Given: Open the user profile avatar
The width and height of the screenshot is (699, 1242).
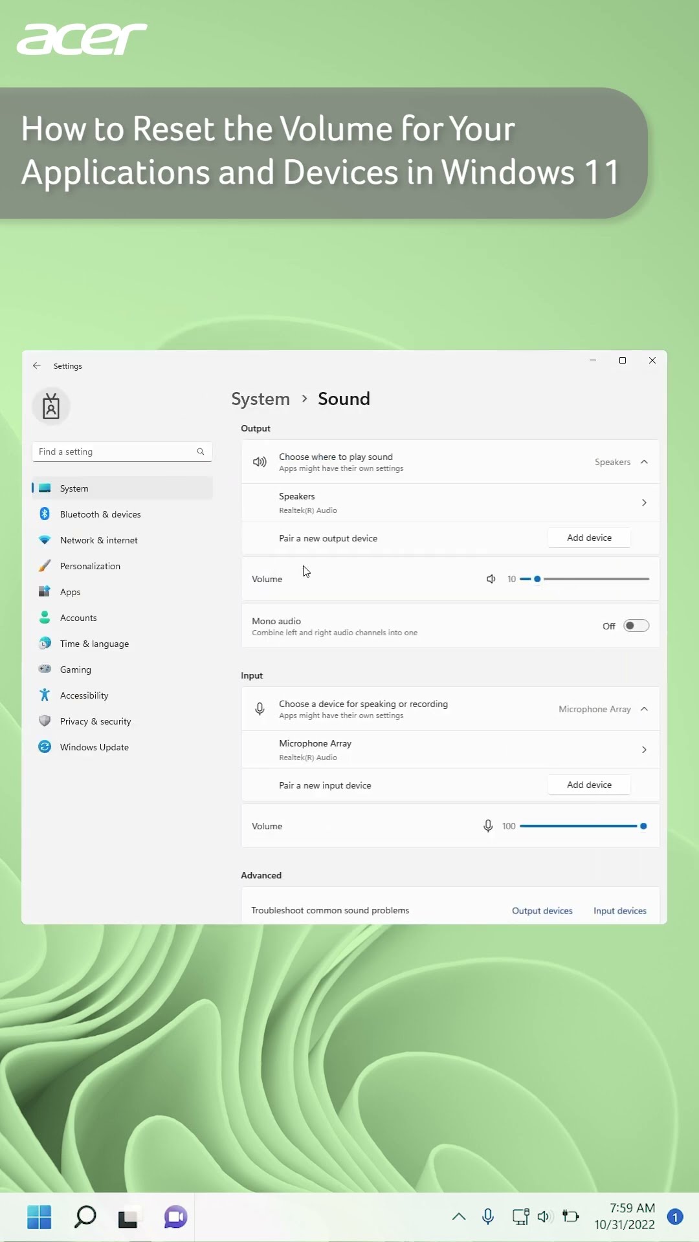Looking at the screenshot, I should click(x=51, y=406).
